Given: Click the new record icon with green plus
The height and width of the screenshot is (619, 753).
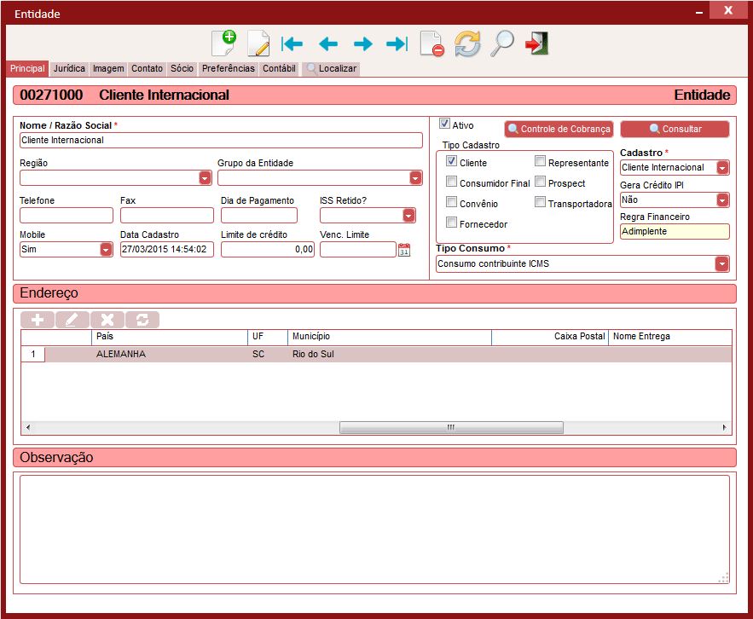Looking at the screenshot, I should coord(223,43).
